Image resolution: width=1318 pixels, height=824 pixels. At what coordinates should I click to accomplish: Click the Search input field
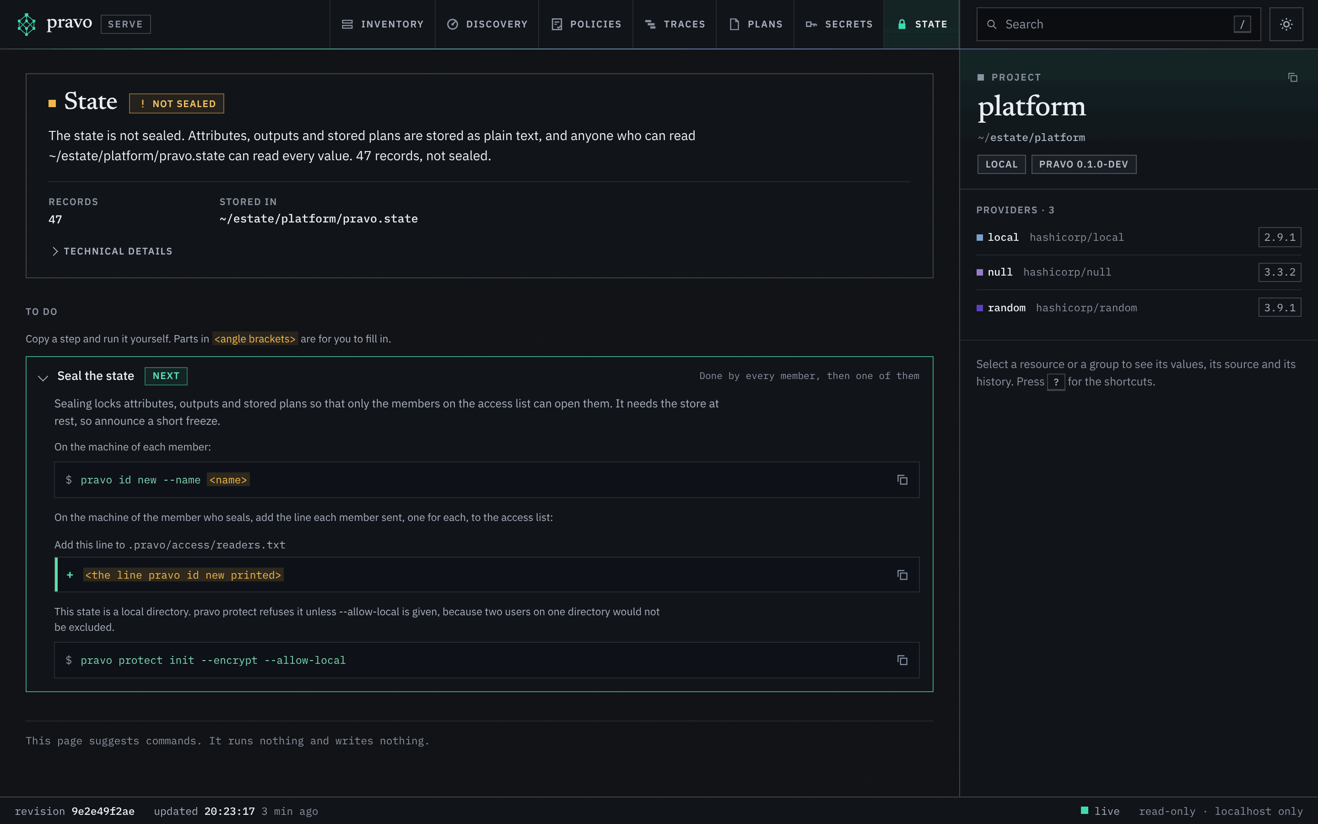1118,24
